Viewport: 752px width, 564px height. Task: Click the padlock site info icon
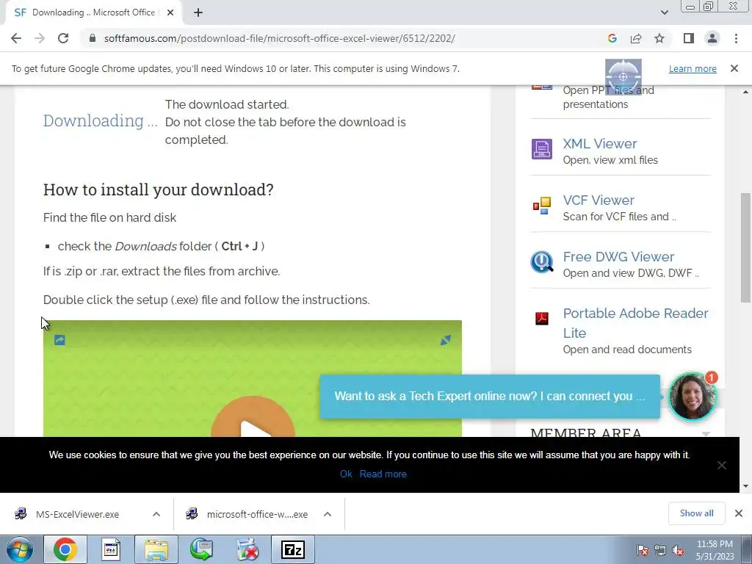tap(93, 38)
